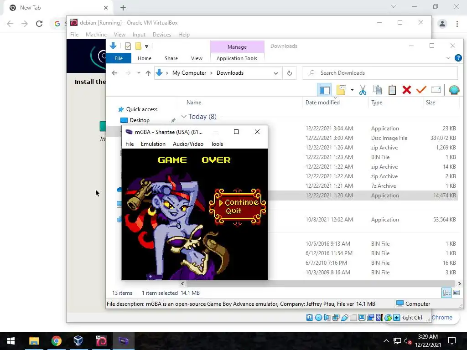Screen dimensions: 467x350
Task: Click Quit on the Game Over screen
Action: click(x=233, y=211)
